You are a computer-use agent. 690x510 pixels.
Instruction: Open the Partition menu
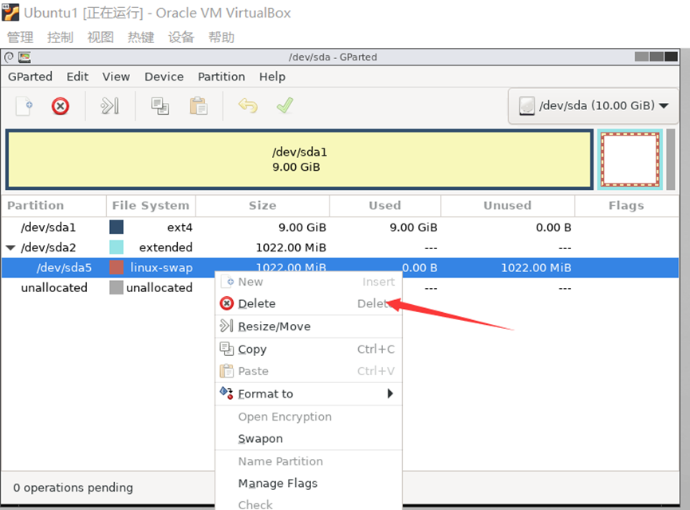[221, 77]
